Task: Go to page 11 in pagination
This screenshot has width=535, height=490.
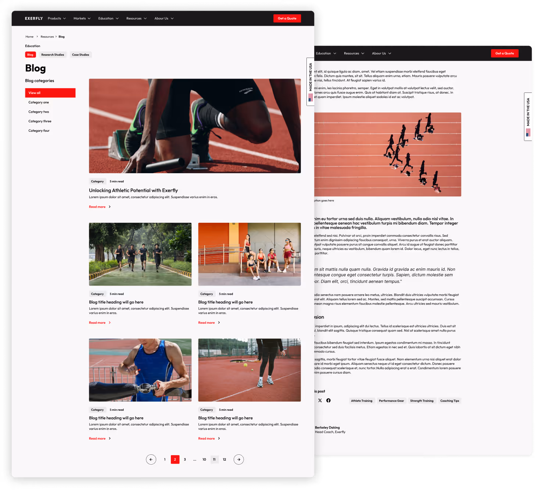Action: tap(214, 460)
